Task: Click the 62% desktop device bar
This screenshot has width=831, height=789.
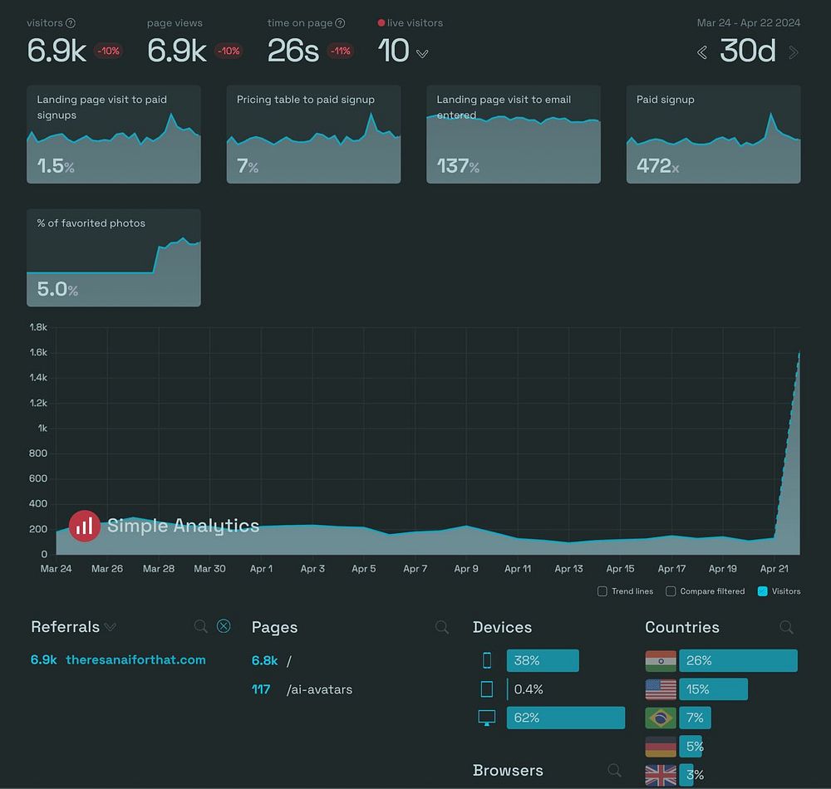Action: (x=565, y=718)
